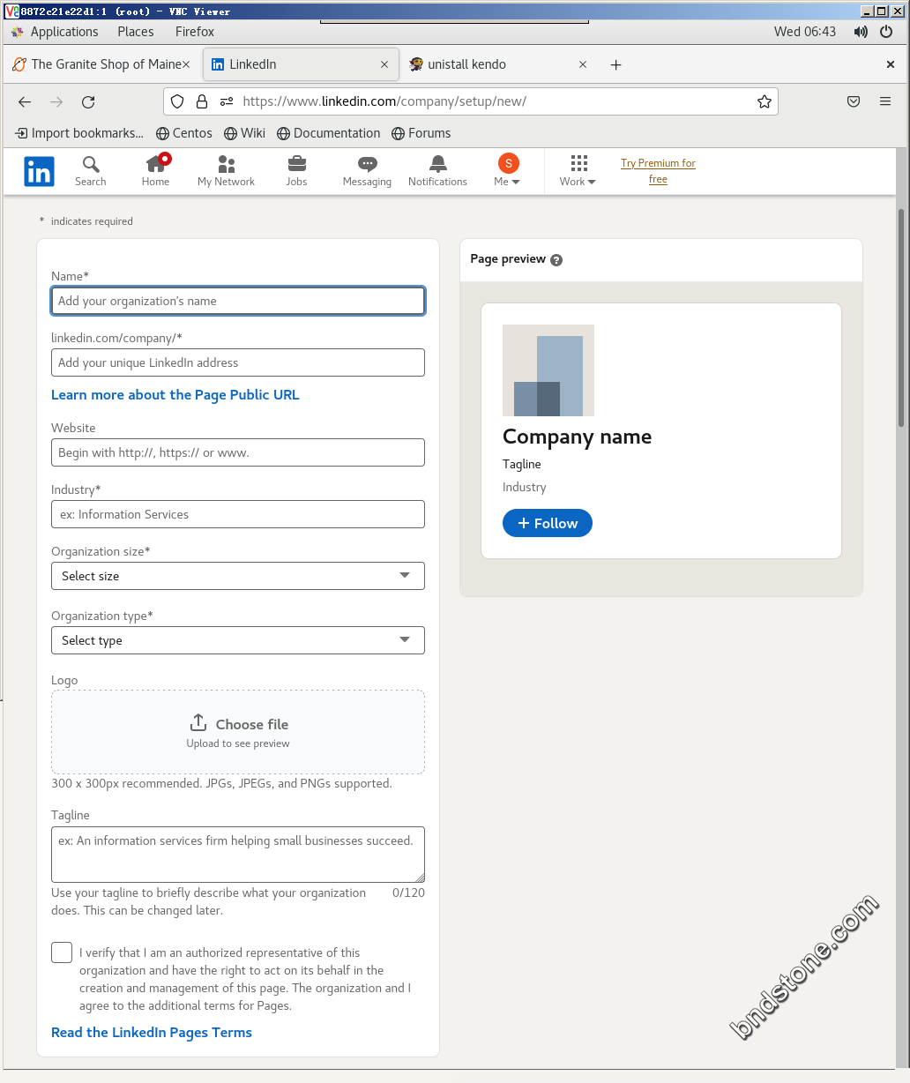
Task: Click the Industry input field
Action: point(238,514)
